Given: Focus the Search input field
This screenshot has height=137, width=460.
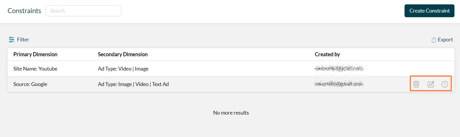Looking at the screenshot, I should 83,11.
